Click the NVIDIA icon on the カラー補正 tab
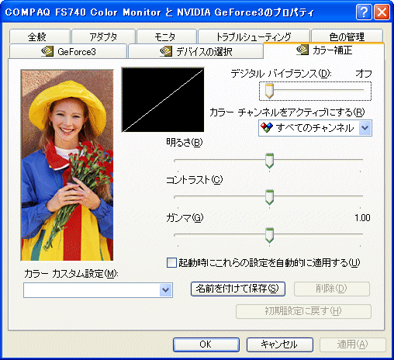Image resolution: width=394 pixels, height=360 pixels. pos(302,50)
